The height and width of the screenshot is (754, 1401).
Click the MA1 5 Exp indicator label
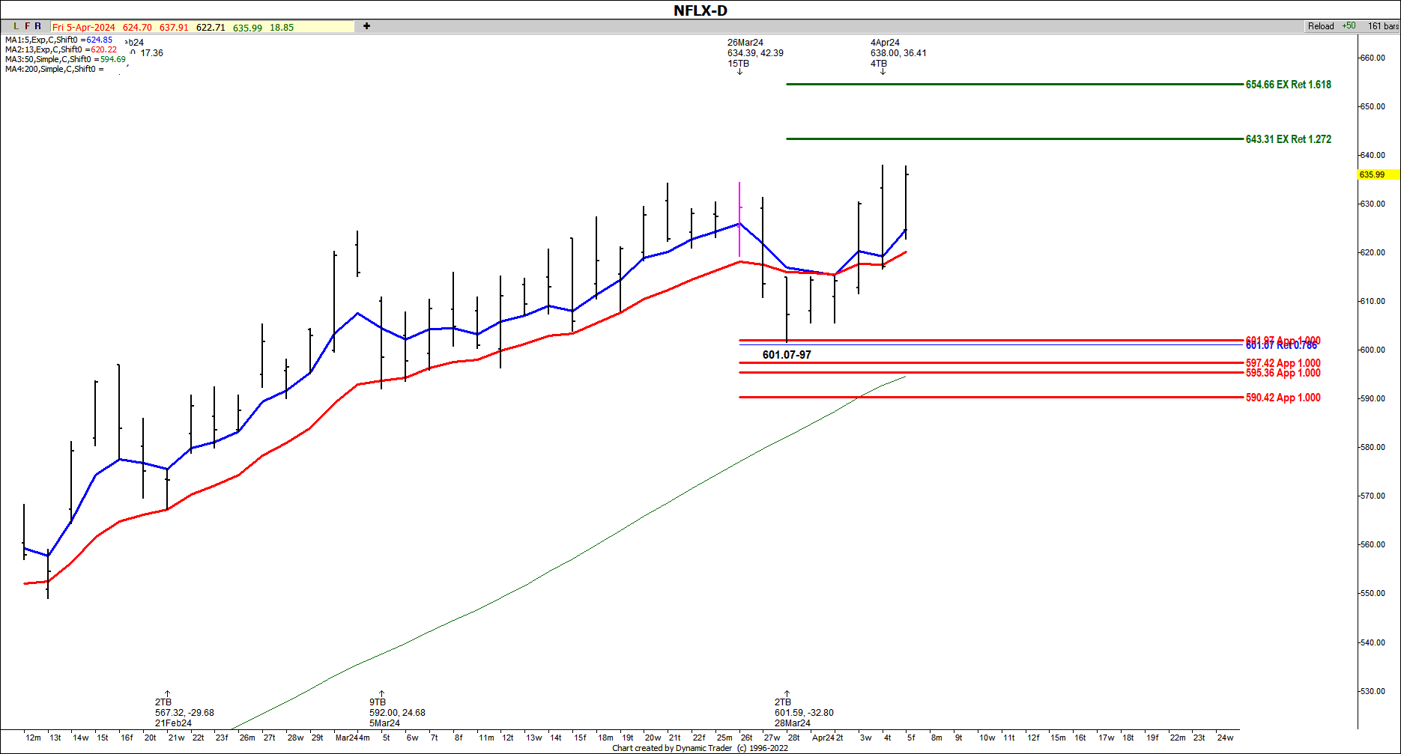tap(59, 40)
